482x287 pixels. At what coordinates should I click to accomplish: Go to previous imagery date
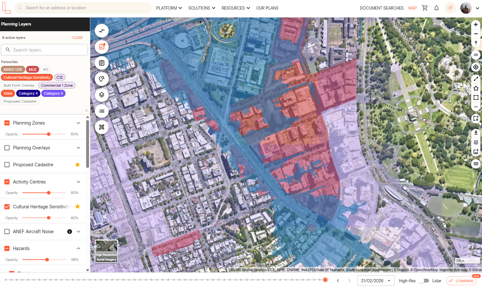coord(338,281)
